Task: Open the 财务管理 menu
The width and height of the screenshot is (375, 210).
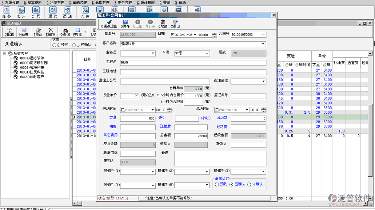Action: tap(123, 3)
